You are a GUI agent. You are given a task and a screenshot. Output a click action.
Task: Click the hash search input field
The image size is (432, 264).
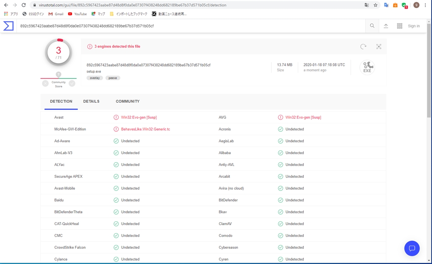191,26
